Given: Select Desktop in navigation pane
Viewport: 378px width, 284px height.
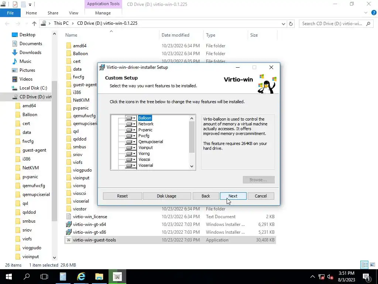Looking at the screenshot, I should click(27, 35).
